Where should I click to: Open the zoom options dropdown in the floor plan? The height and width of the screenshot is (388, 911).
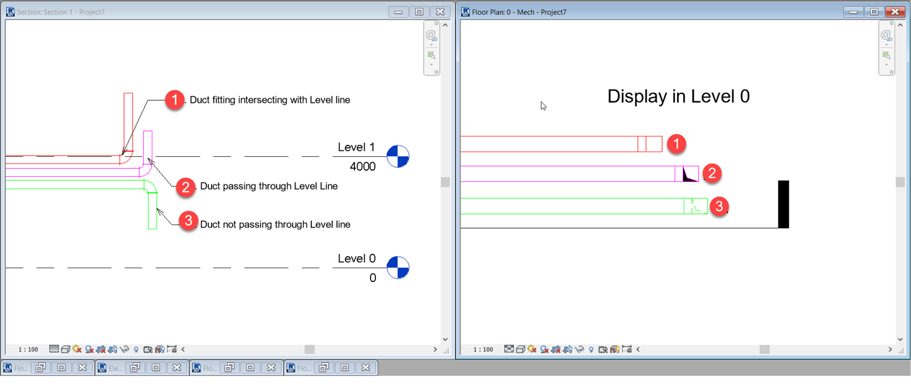886,64
